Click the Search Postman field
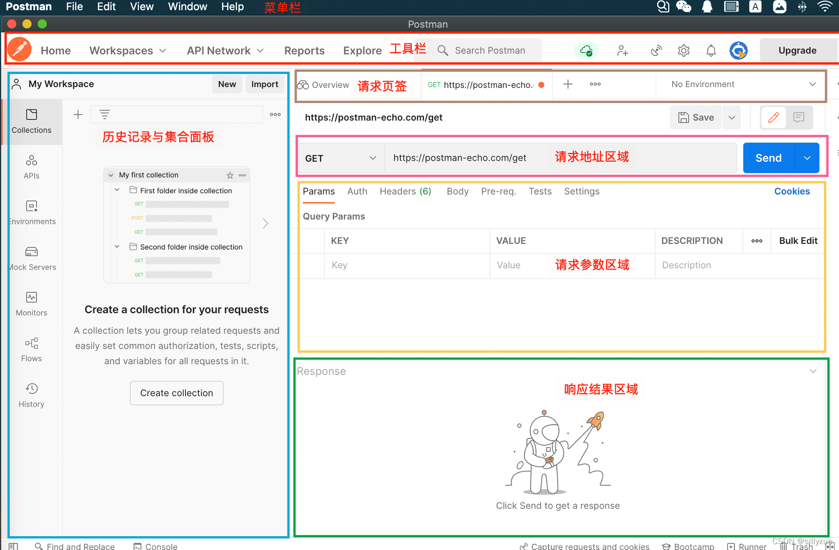This screenshot has width=839, height=550. tap(487, 51)
